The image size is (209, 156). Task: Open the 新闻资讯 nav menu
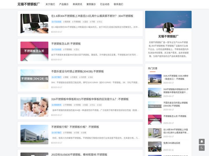(78, 4)
